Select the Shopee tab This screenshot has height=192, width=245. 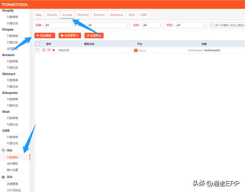(67, 15)
